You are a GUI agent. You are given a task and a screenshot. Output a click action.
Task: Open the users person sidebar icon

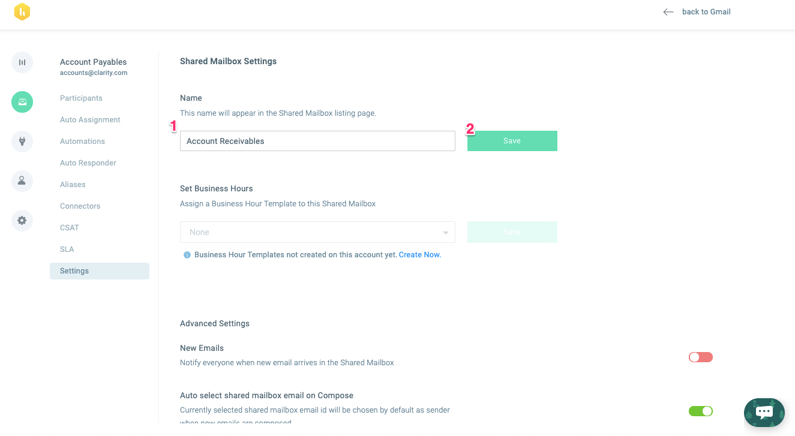point(22,181)
